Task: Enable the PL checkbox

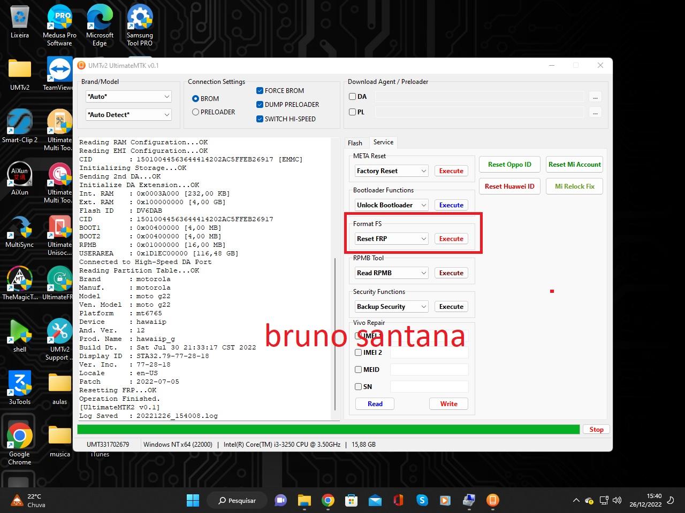Action: pyautogui.click(x=352, y=112)
